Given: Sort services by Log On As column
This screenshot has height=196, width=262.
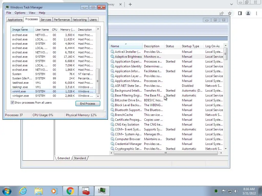Looking at the screenshot, I should [214, 46].
